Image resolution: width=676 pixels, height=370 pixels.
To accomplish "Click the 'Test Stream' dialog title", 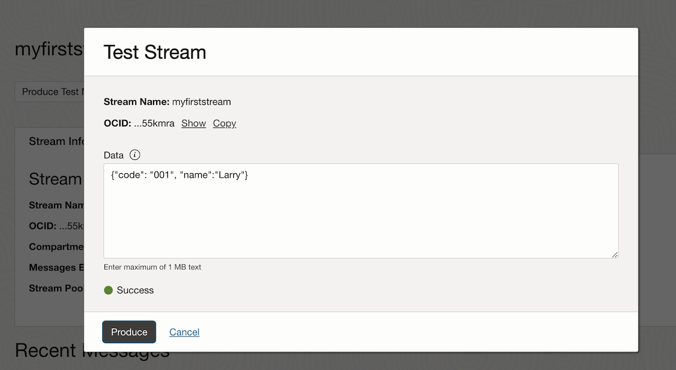I will [155, 52].
